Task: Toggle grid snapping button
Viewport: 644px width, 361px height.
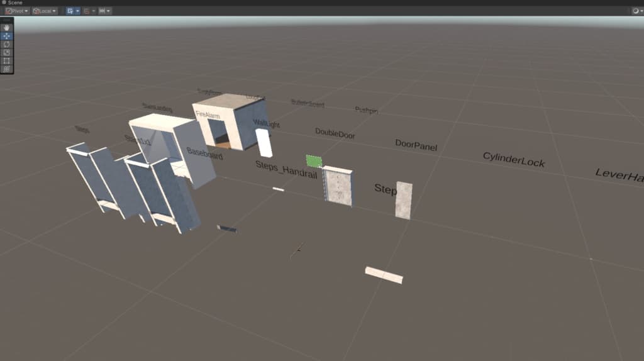Action: coord(86,11)
